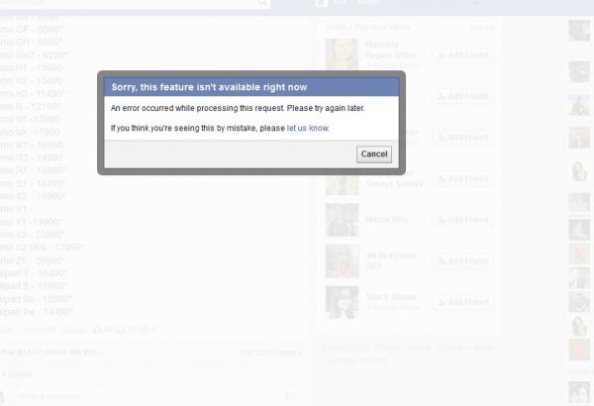Click the price line "R1 - 10990"
This screenshot has height=406, width=594.
(32, 146)
